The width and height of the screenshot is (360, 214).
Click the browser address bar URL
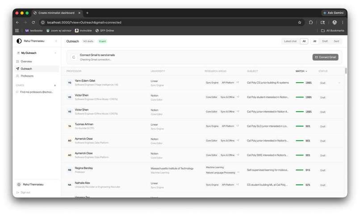coord(84,22)
